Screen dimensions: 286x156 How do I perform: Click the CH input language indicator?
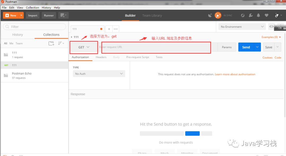point(280,28)
